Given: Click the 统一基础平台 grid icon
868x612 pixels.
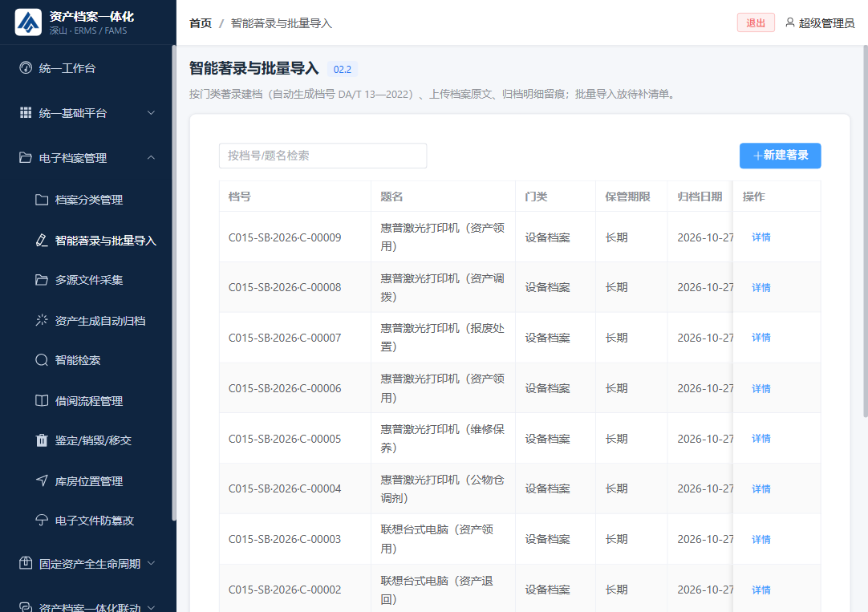Looking at the screenshot, I should 26,112.
